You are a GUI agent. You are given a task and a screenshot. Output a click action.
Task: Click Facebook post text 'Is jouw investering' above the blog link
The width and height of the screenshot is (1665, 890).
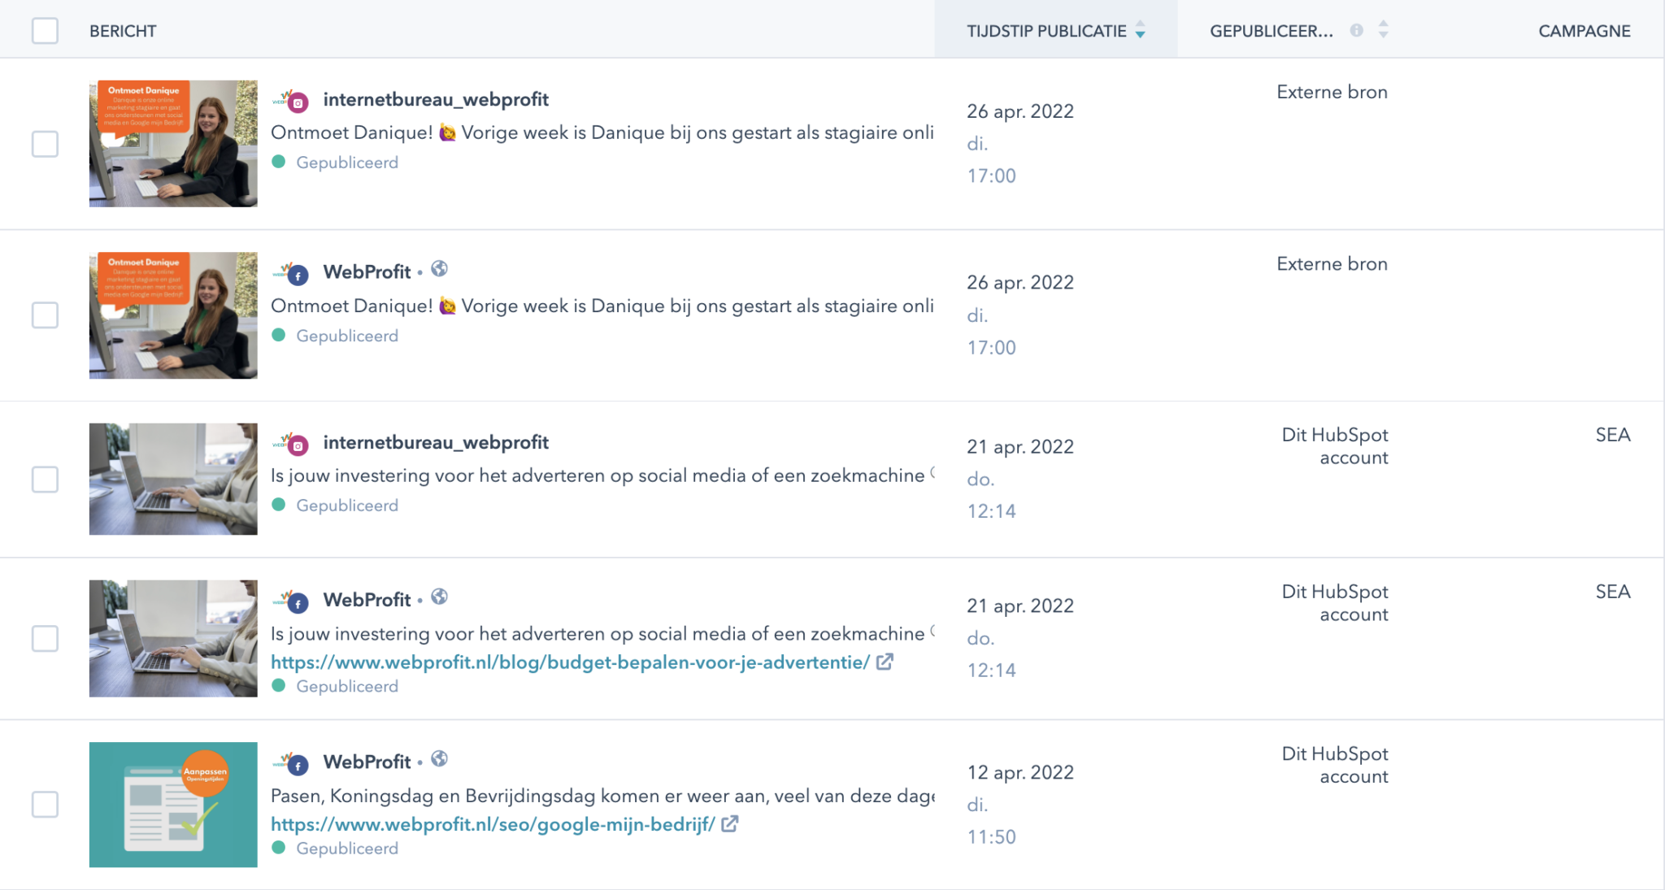click(602, 633)
